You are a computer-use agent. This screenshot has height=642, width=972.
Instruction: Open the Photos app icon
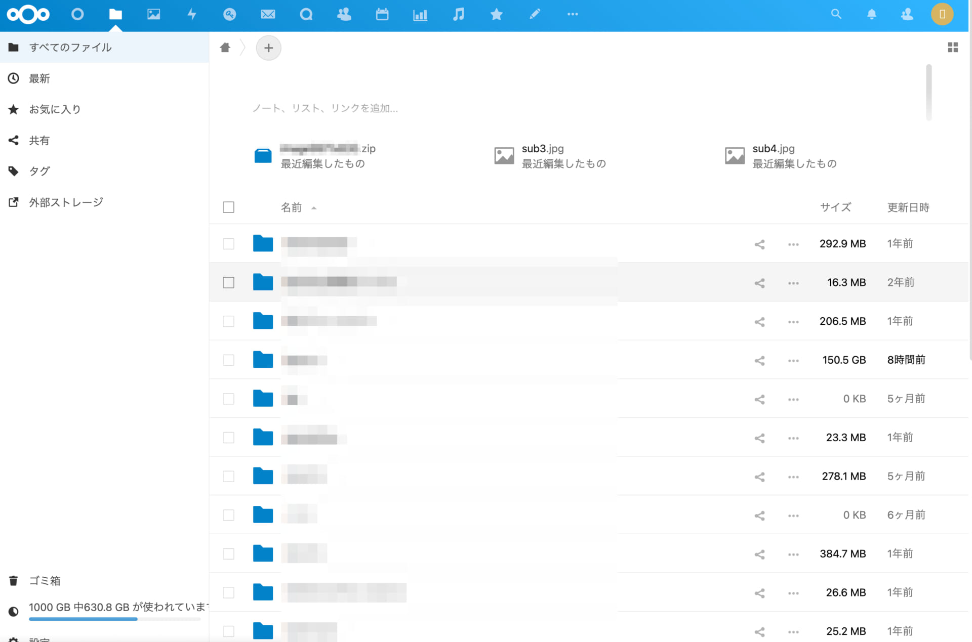pyautogui.click(x=153, y=14)
